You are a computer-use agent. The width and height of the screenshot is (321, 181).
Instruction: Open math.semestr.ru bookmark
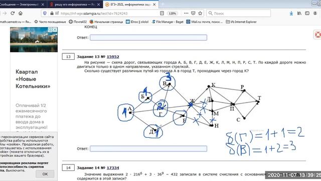[x=16, y=22]
